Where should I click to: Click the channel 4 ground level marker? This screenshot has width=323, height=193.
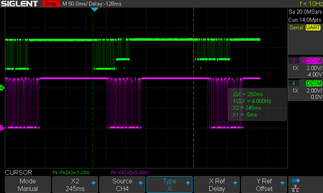click(2, 88)
